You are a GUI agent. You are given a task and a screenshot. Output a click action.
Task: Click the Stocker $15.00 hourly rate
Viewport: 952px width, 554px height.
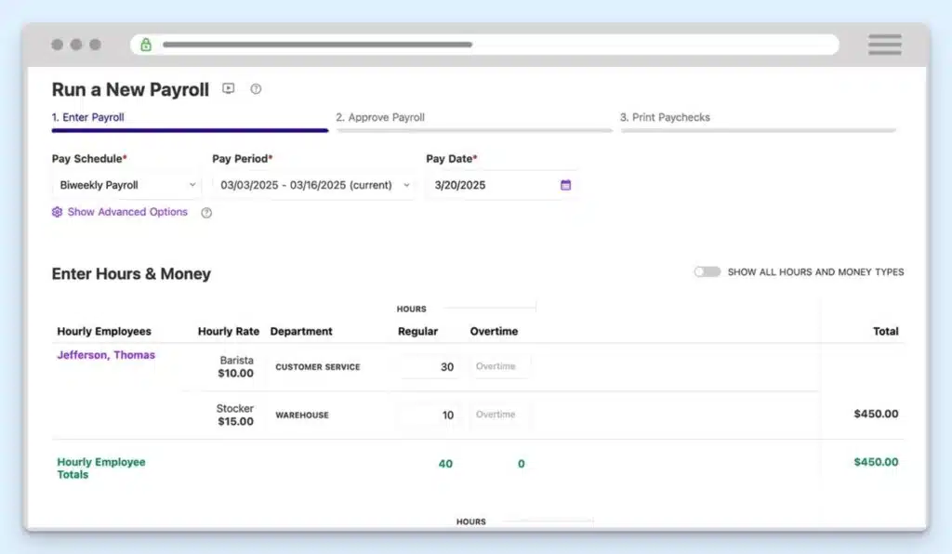click(x=235, y=415)
